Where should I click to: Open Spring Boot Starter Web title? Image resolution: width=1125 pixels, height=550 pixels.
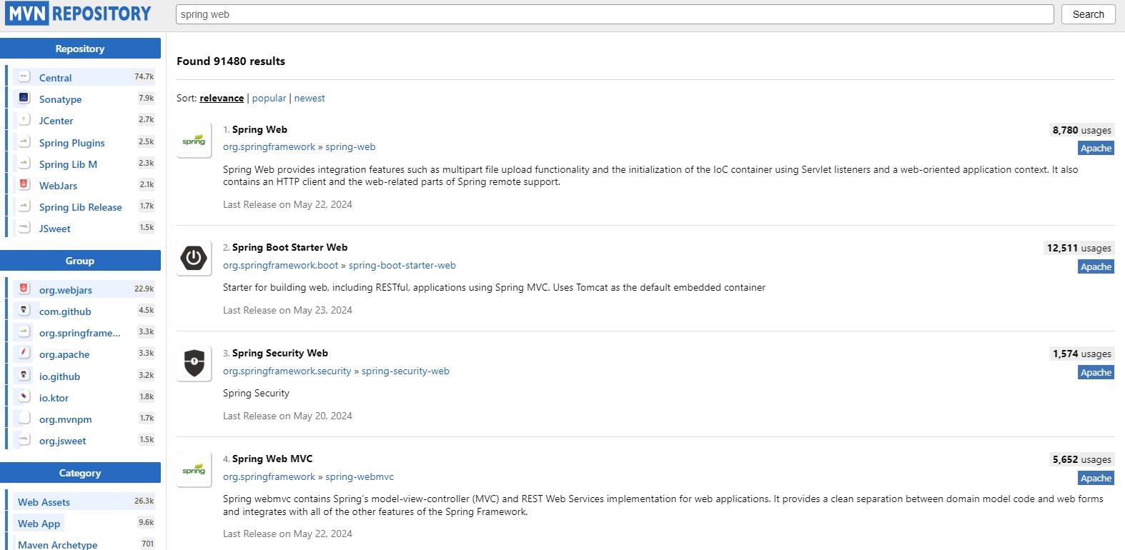[x=289, y=247]
